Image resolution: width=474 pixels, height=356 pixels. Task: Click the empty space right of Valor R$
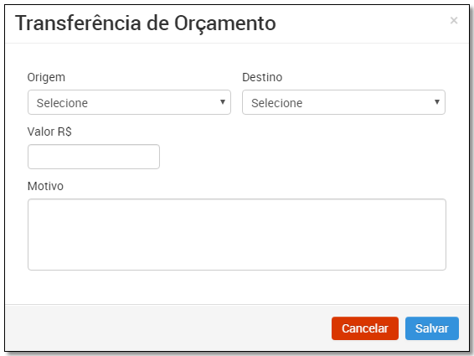(x=302, y=157)
